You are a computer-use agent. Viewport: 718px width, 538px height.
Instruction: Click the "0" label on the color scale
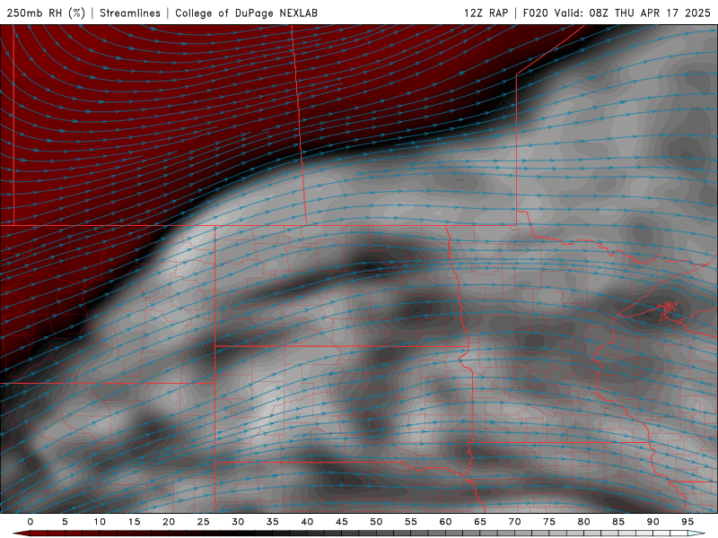[x=31, y=522]
